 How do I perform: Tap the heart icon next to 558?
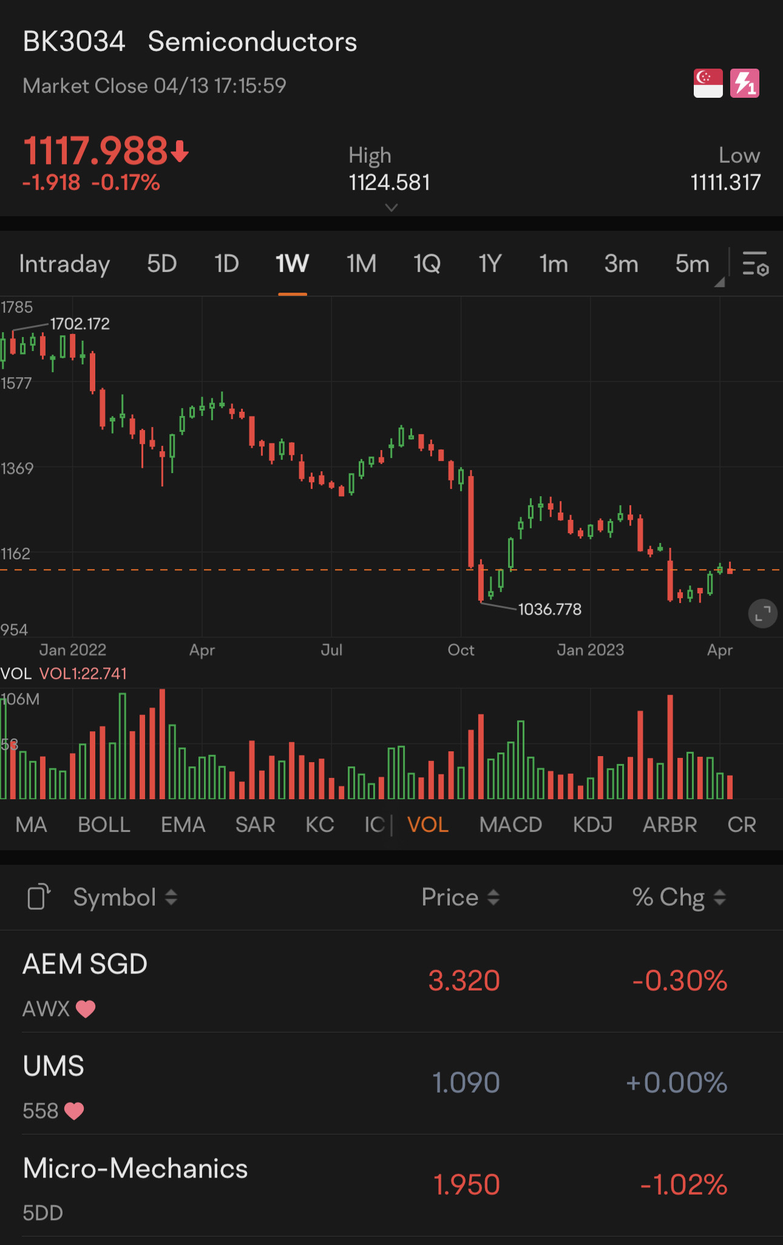coord(74,1111)
